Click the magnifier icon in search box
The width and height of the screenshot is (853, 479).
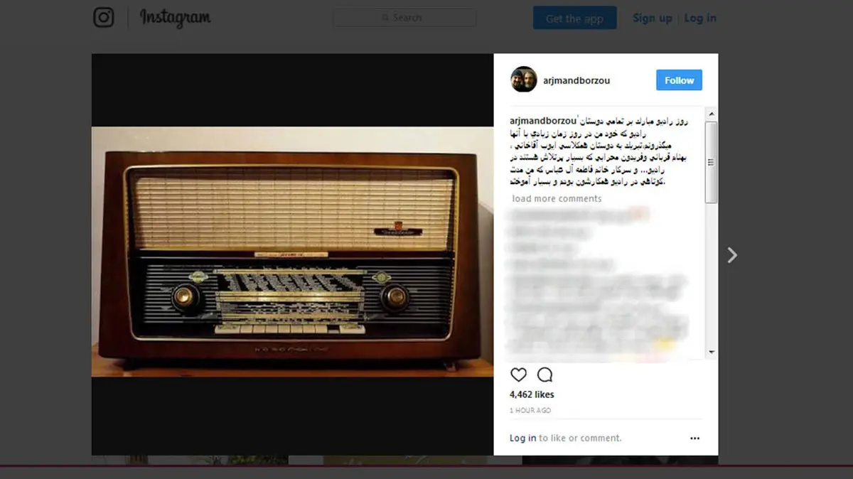(x=385, y=18)
